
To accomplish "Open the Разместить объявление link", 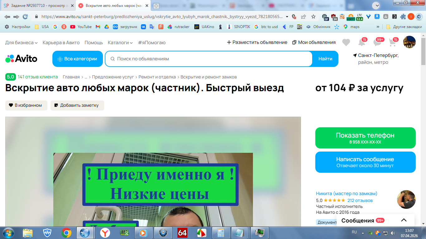I will click(257, 42).
